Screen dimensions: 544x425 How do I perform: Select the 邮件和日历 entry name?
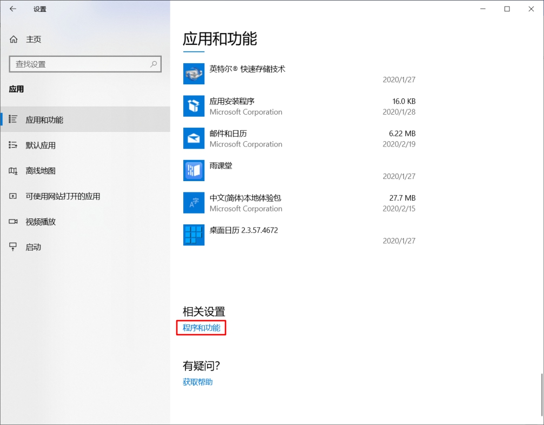click(228, 134)
